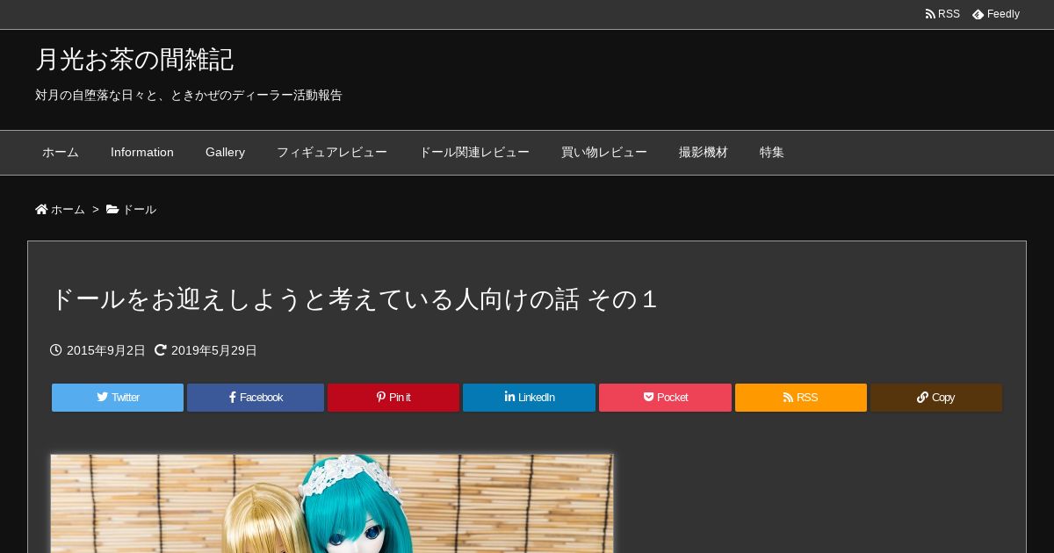Click the updated date 2019年5月29日
This screenshot has height=553, width=1054.
click(x=214, y=350)
